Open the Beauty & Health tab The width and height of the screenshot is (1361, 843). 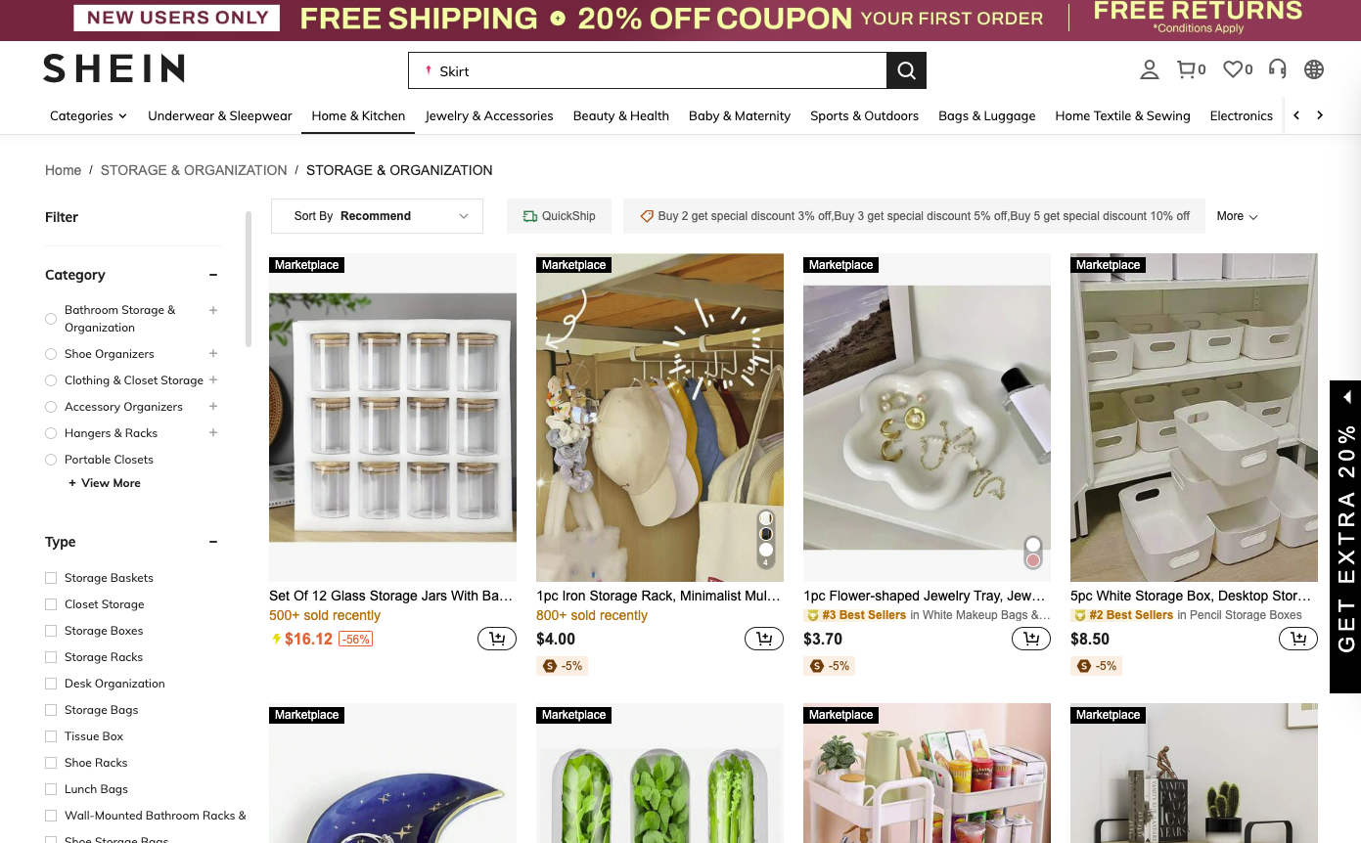[x=620, y=115]
